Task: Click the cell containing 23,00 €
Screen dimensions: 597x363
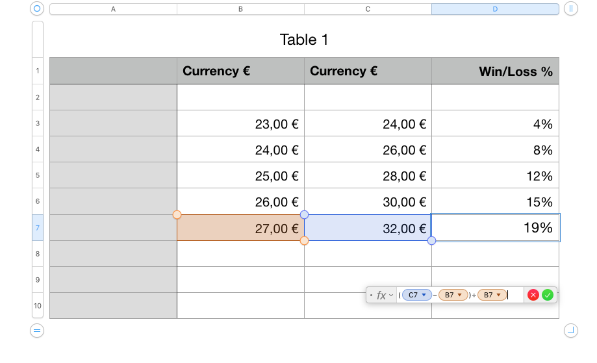Action: [x=240, y=123]
